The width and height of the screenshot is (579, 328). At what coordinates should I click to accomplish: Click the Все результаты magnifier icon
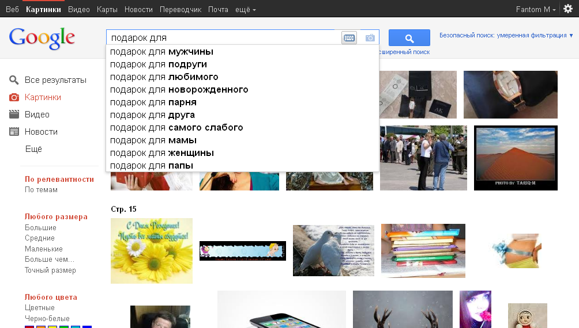(x=14, y=80)
